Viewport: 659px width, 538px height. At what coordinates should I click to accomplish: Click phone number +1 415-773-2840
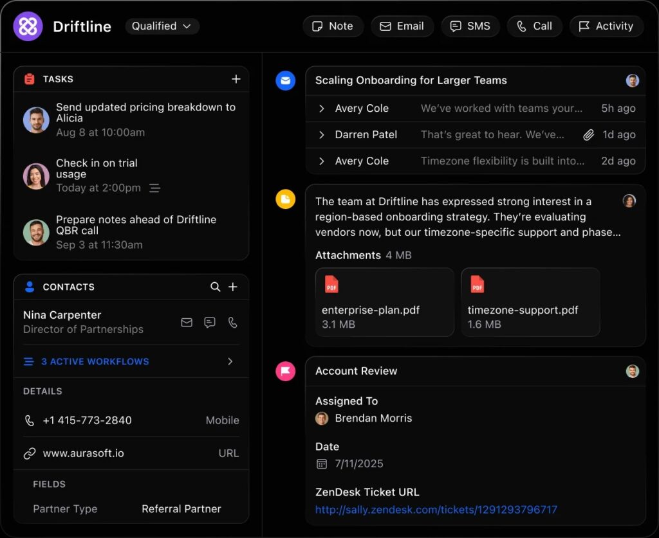tap(87, 420)
